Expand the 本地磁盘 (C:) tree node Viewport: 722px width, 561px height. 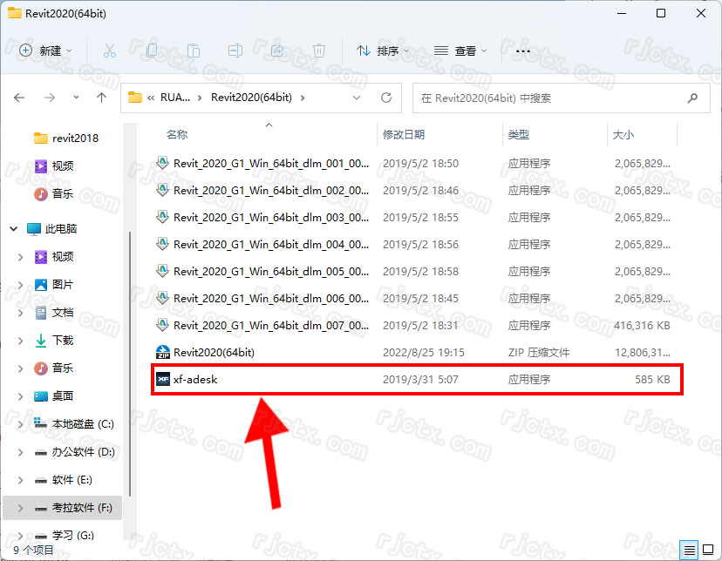tap(21, 424)
